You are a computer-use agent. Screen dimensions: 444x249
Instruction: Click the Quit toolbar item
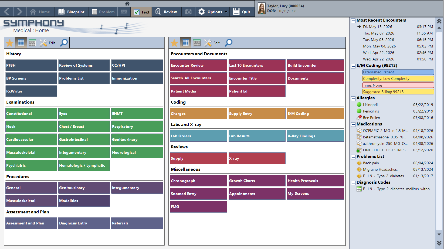242,12
